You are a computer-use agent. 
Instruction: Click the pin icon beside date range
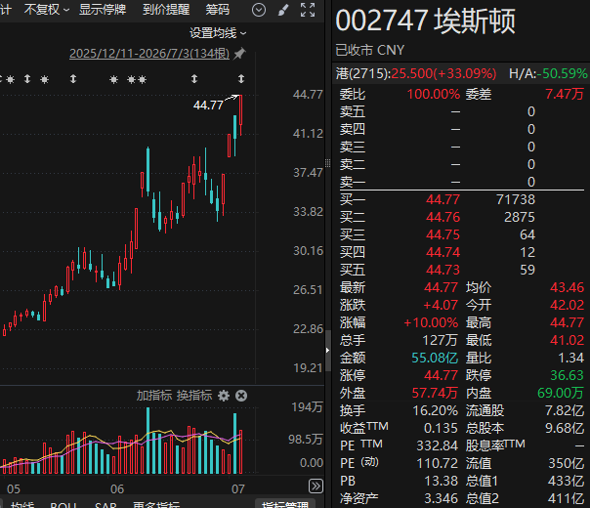click(x=239, y=54)
